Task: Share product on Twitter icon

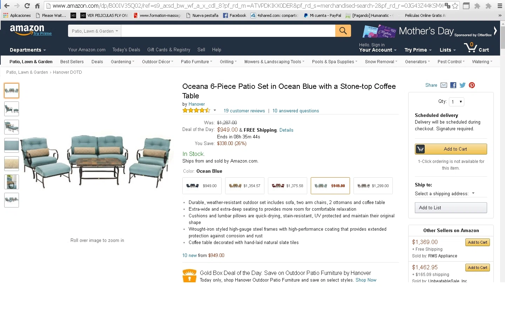Action: pos(463,85)
